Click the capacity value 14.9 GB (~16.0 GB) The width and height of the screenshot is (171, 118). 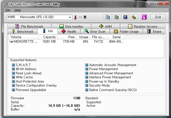[x=64, y=106]
